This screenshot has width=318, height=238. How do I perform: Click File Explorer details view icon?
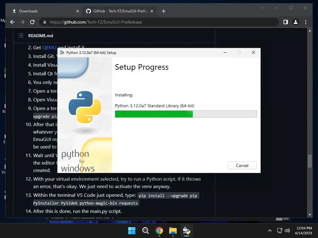(x=279, y=218)
